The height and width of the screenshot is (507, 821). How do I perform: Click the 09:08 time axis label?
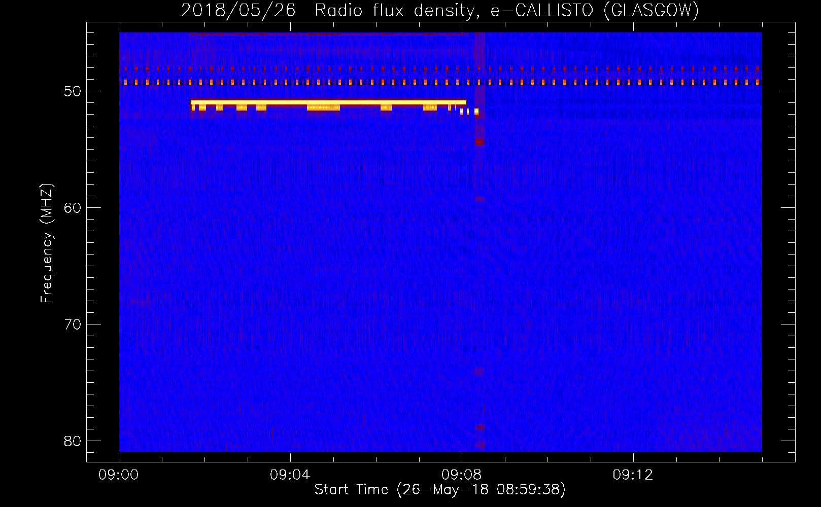pyautogui.click(x=461, y=475)
